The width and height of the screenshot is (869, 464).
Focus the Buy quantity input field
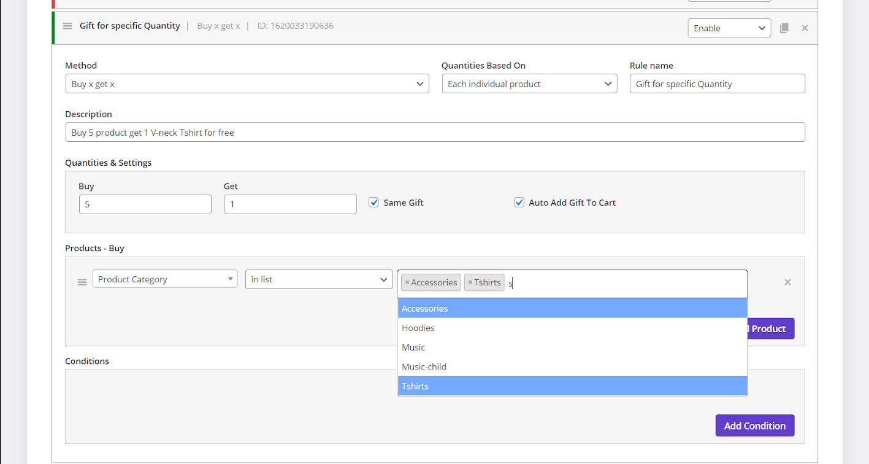[145, 204]
